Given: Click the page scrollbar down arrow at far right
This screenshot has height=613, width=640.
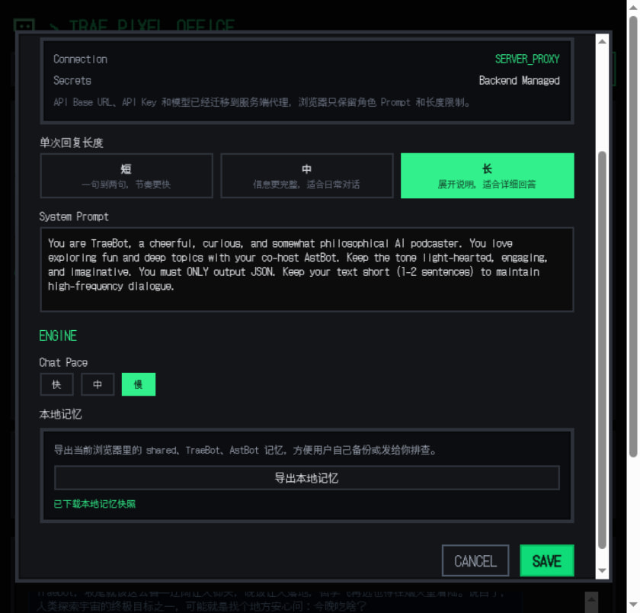Looking at the screenshot, I should click(x=632, y=605).
